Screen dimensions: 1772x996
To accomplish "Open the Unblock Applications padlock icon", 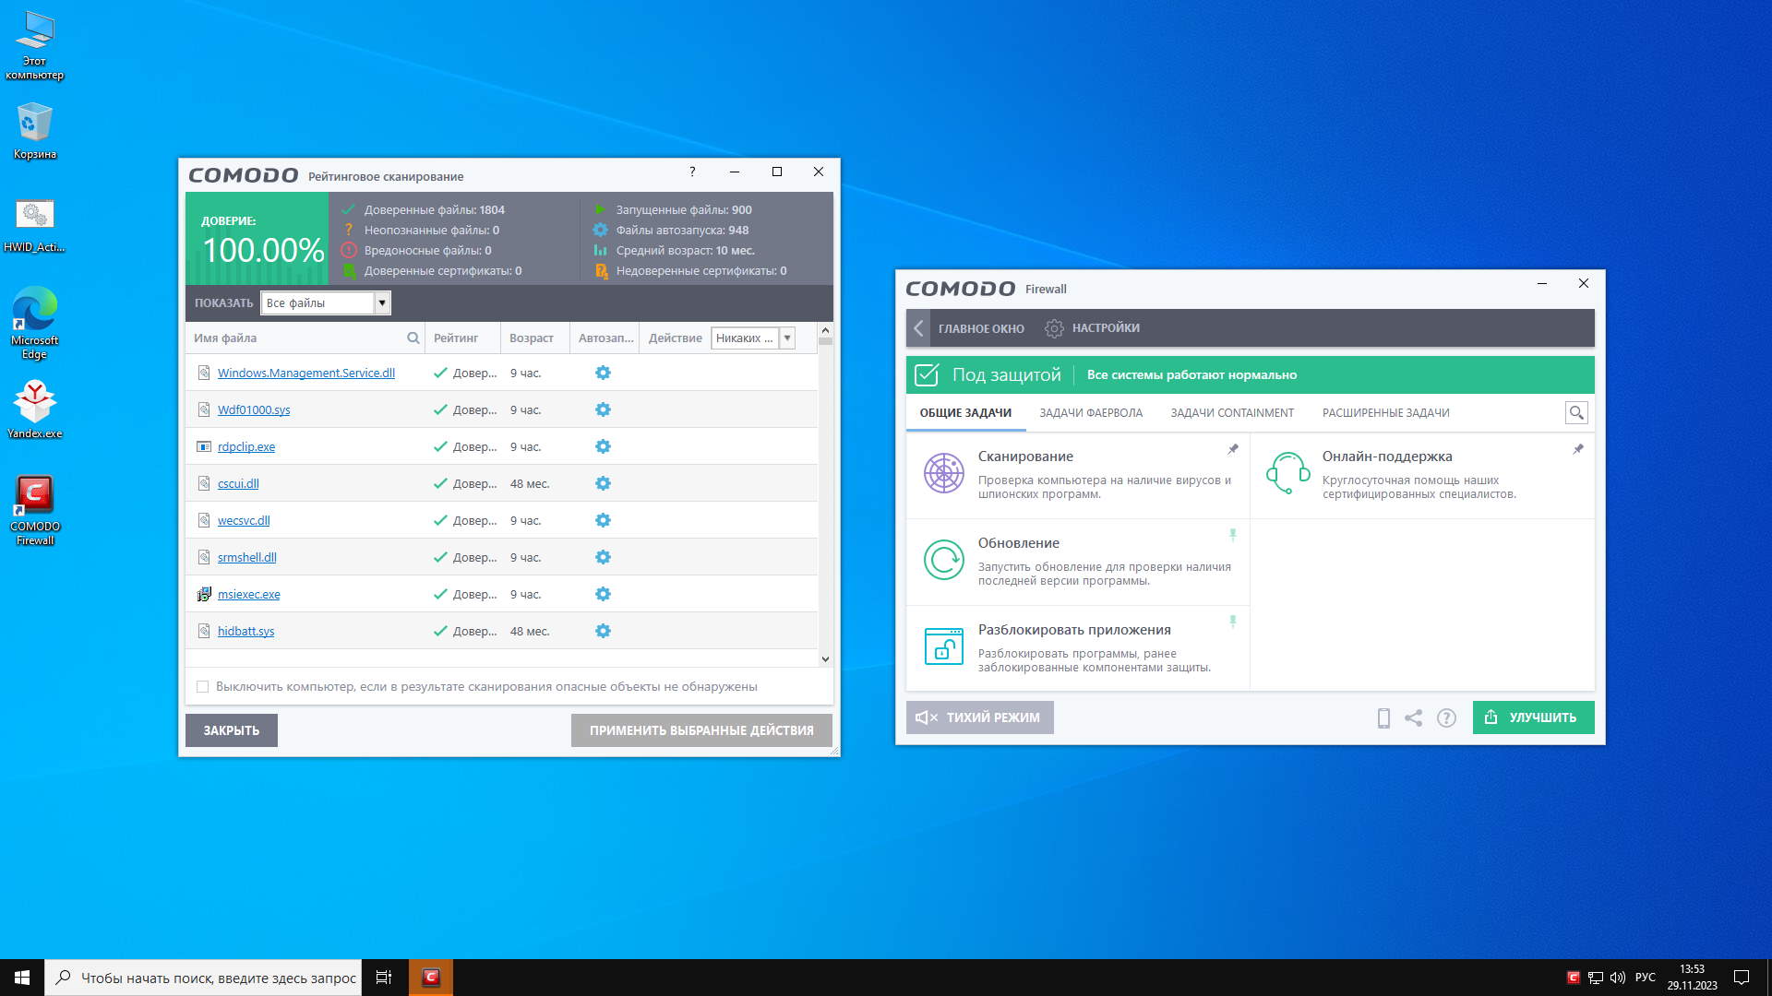I will (x=943, y=646).
